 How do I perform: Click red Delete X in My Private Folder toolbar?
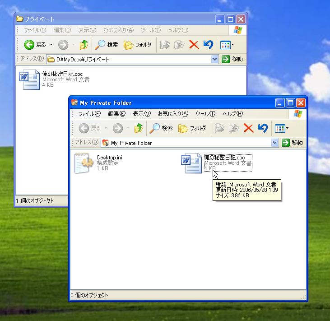[x=248, y=128]
